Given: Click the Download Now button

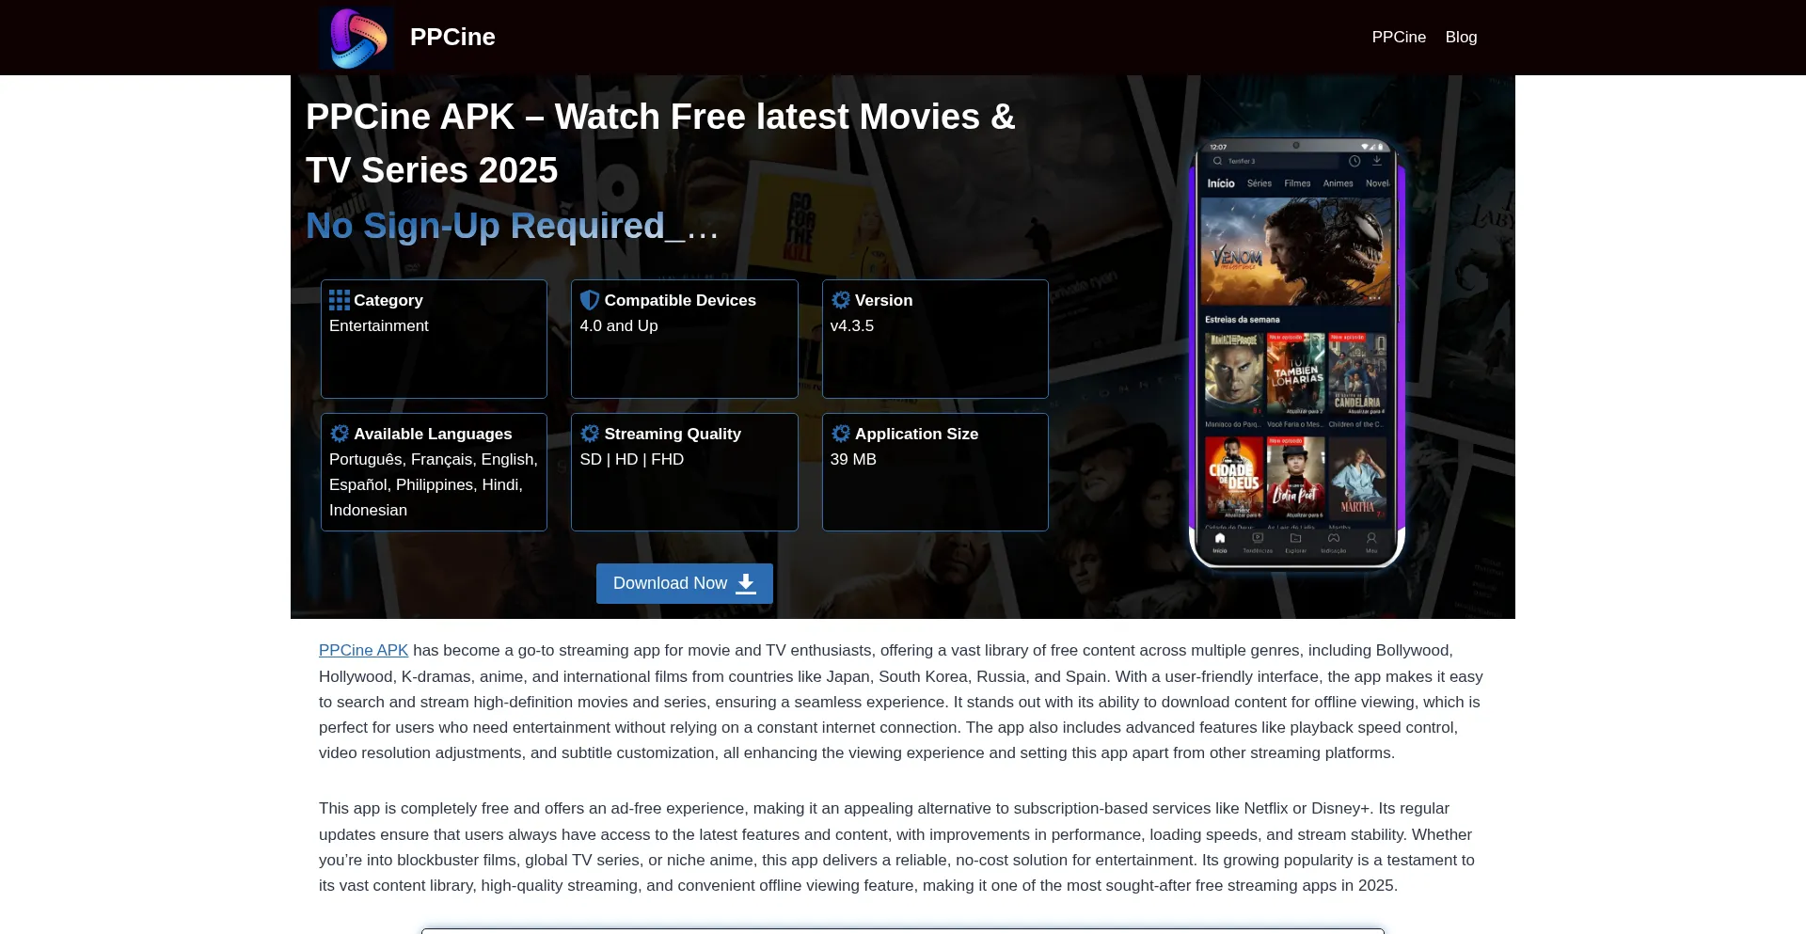Looking at the screenshot, I should point(685,583).
